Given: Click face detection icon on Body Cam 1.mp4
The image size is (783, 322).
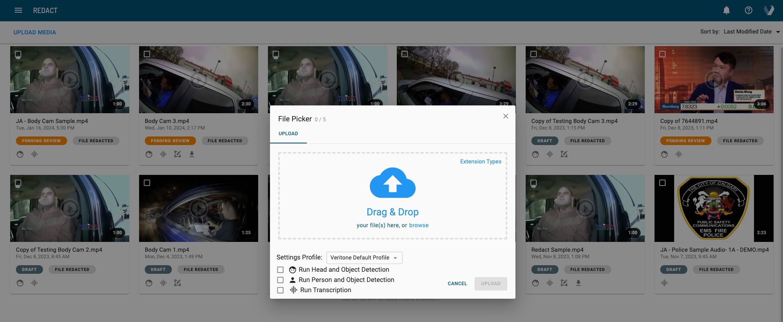Looking at the screenshot, I should tap(149, 283).
